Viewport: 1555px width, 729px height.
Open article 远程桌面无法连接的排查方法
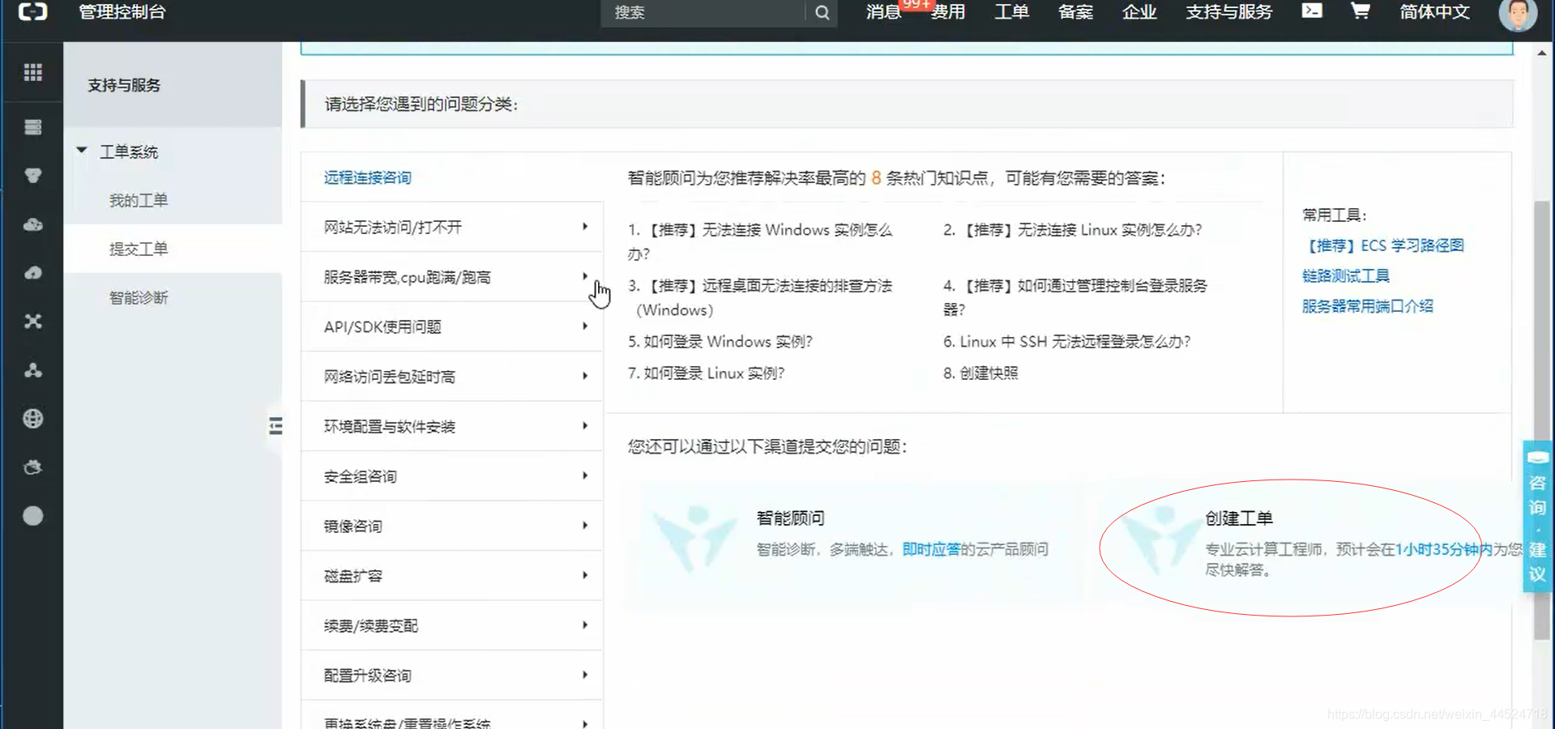click(x=760, y=297)
